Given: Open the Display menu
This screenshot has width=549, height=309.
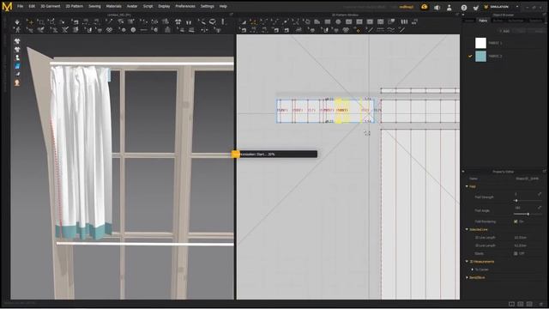Looking at the screenshot, I should point(164,6).
